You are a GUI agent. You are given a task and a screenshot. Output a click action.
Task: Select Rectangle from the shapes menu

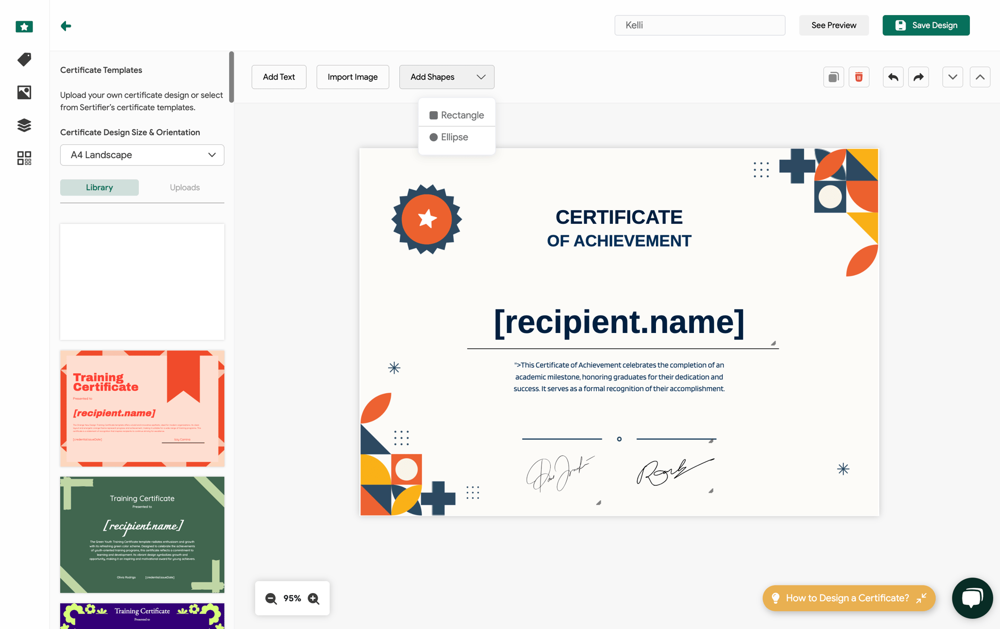457,115
